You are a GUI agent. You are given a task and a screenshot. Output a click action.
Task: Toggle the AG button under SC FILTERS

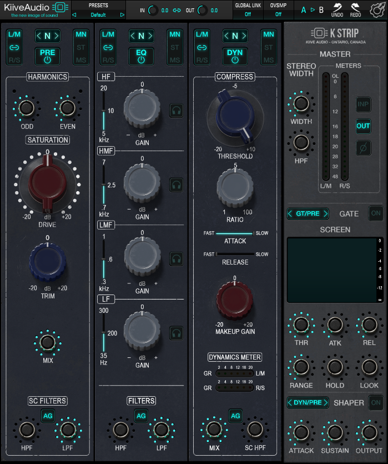click(47, 415)
